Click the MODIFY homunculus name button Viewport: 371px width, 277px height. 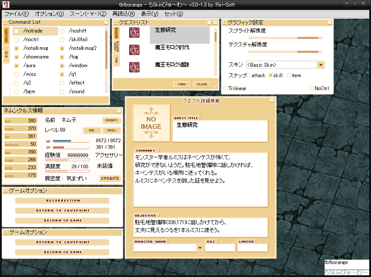tap(111, 120)
